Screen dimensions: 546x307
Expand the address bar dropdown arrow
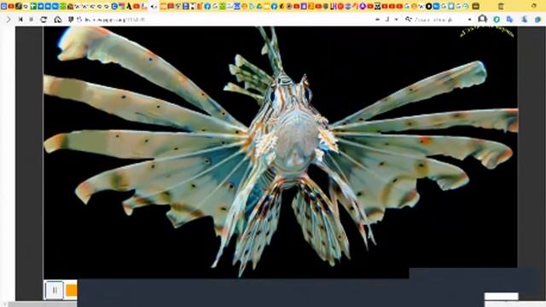pos(396,20)
